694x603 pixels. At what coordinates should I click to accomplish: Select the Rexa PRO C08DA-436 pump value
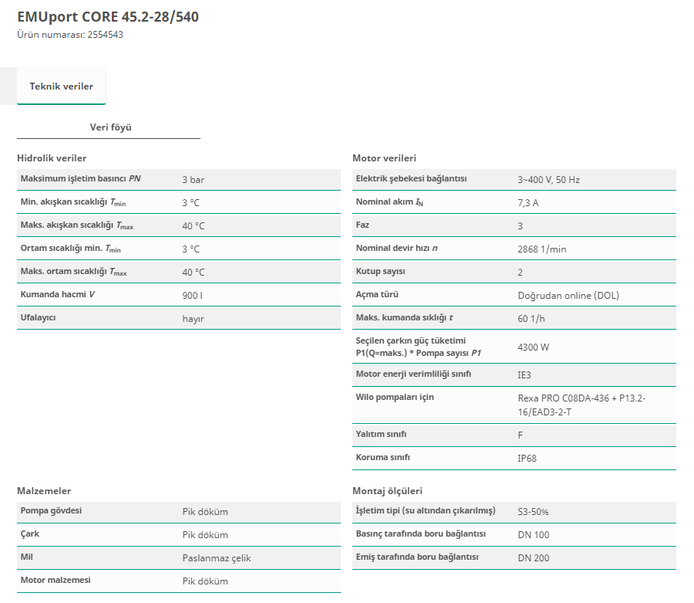[581, 405]
